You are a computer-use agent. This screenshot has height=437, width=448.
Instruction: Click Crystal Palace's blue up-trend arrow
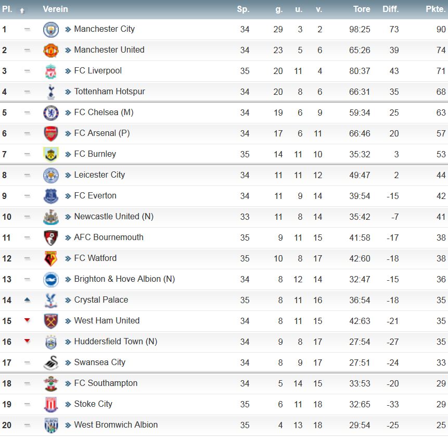click(x=27, y=299)
